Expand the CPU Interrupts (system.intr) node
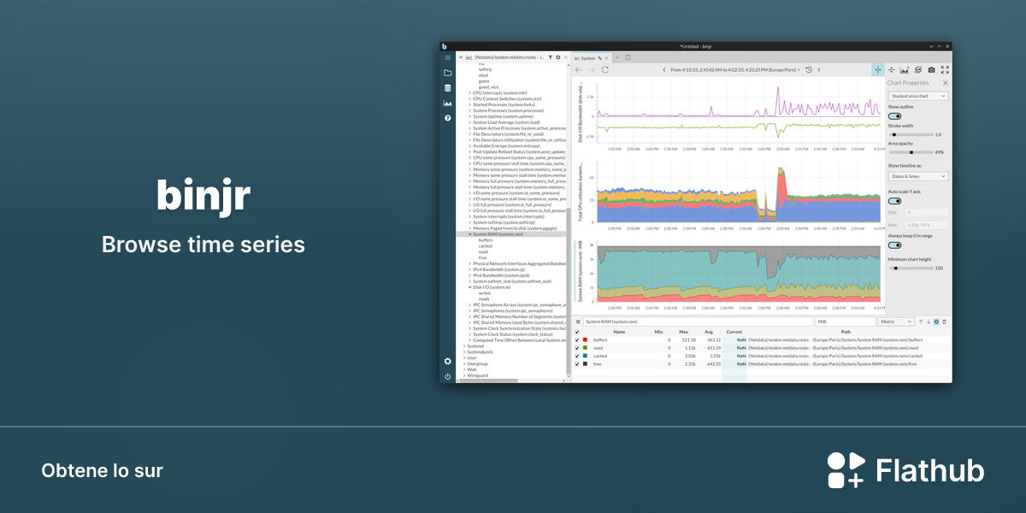 470,92
